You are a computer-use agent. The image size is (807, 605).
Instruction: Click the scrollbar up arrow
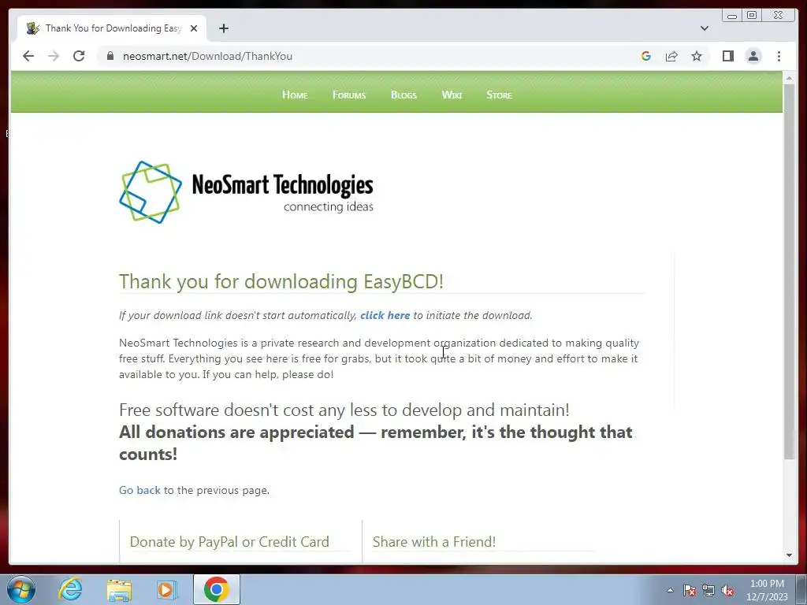789,78
